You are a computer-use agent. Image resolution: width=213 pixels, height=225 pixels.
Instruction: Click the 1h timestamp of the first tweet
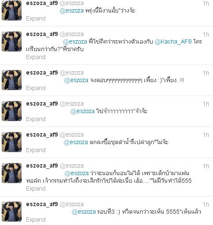[x=206, y=3]
